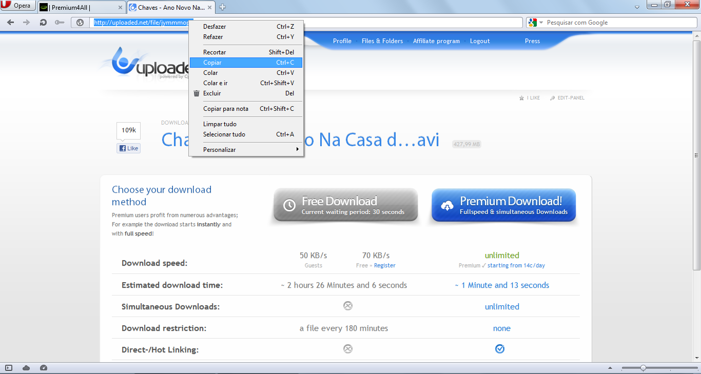The width and height of the screenshot is (701, 374).
Task: Choose Excluir with the trash icon
Action: click(x=246, y=93)
